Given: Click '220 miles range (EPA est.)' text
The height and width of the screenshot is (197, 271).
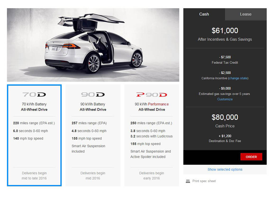Looking at the screenshot, I should [x=34, y=123].
